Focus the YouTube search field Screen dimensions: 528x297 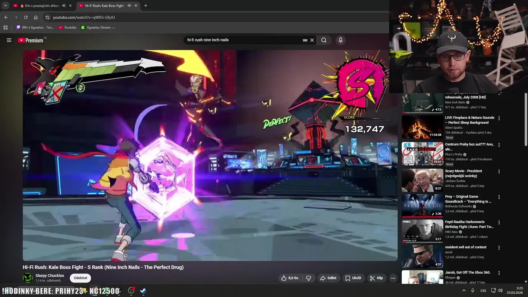[243, 40]
